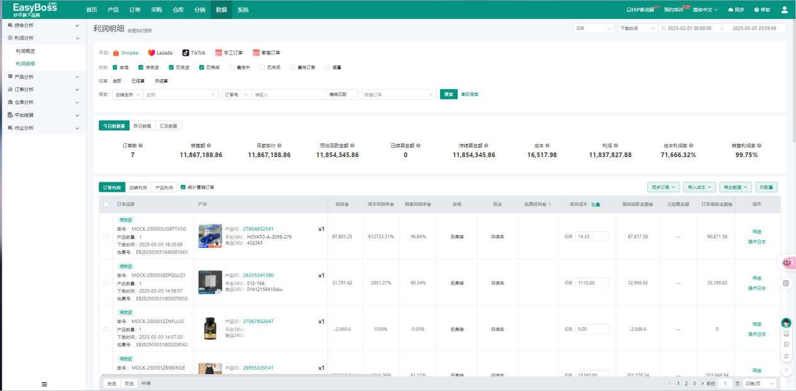Expand 产品分析 in the sidebar
796x391 pixels.
tap(43, 77)
